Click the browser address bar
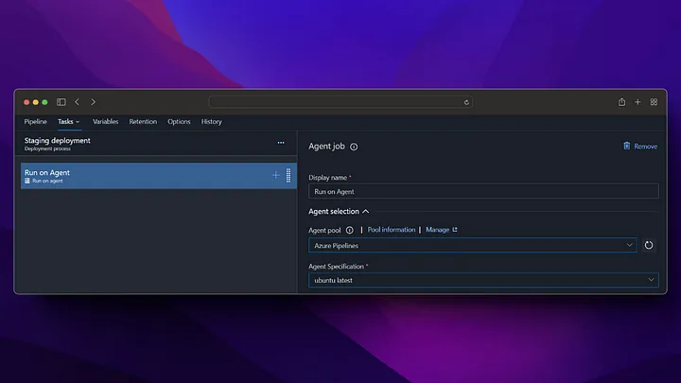 [340, 102]
